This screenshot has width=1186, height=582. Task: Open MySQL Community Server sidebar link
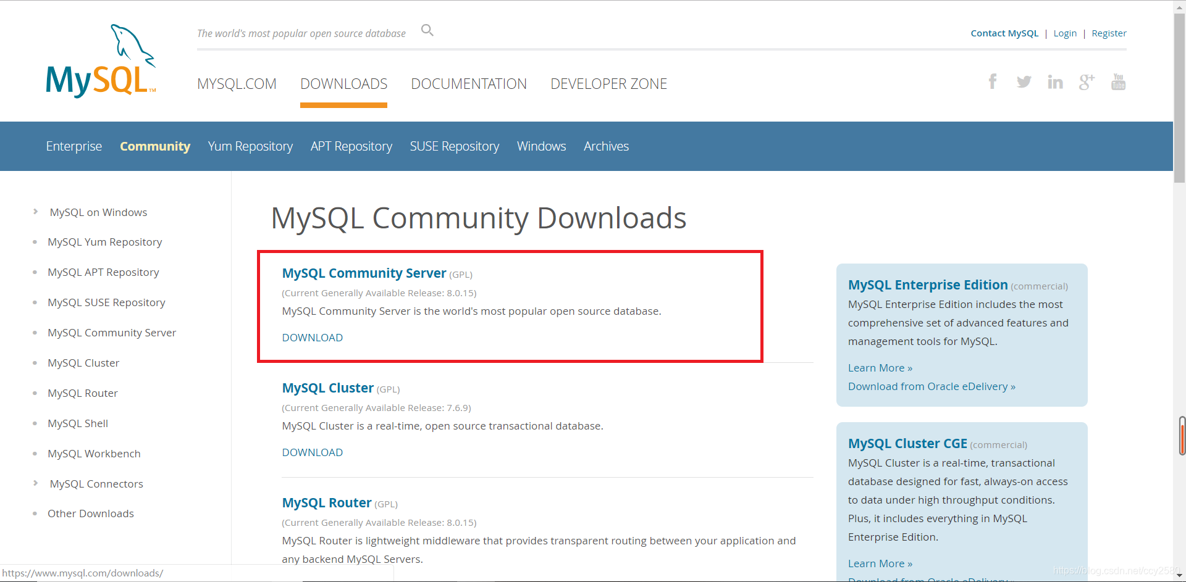112,333
